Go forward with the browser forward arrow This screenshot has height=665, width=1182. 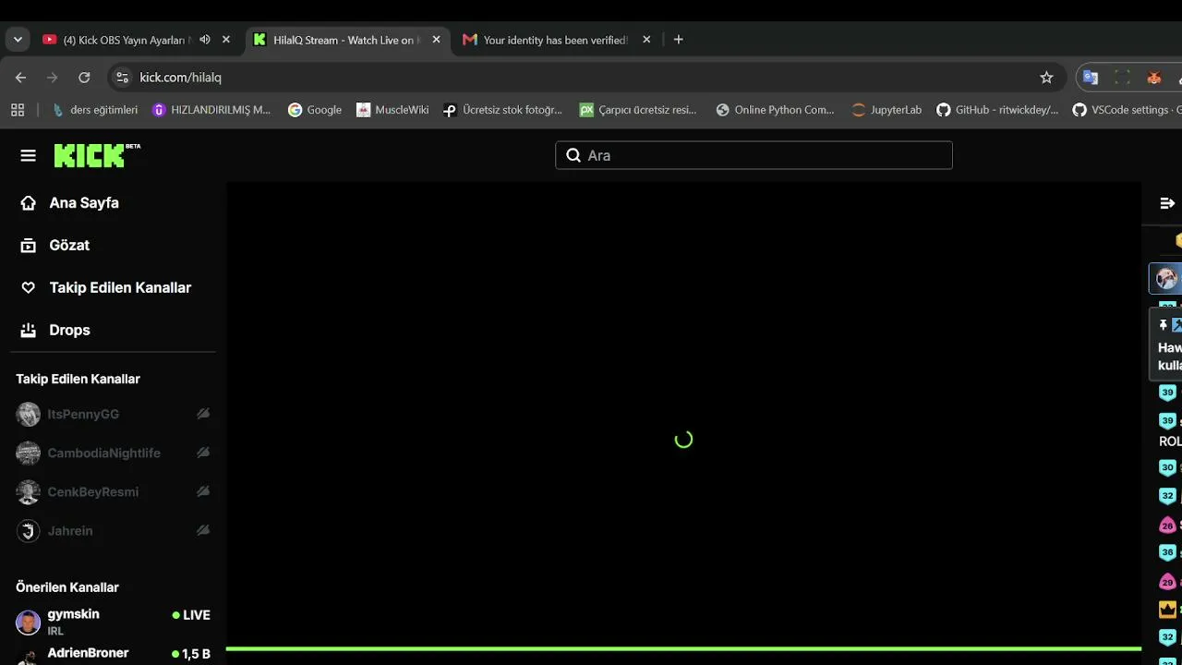tap(53, 78)
